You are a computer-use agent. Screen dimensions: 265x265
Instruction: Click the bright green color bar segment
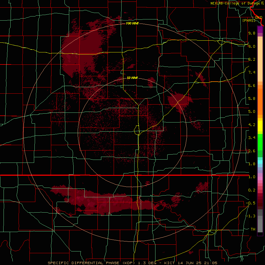click(x=260, y=142)
